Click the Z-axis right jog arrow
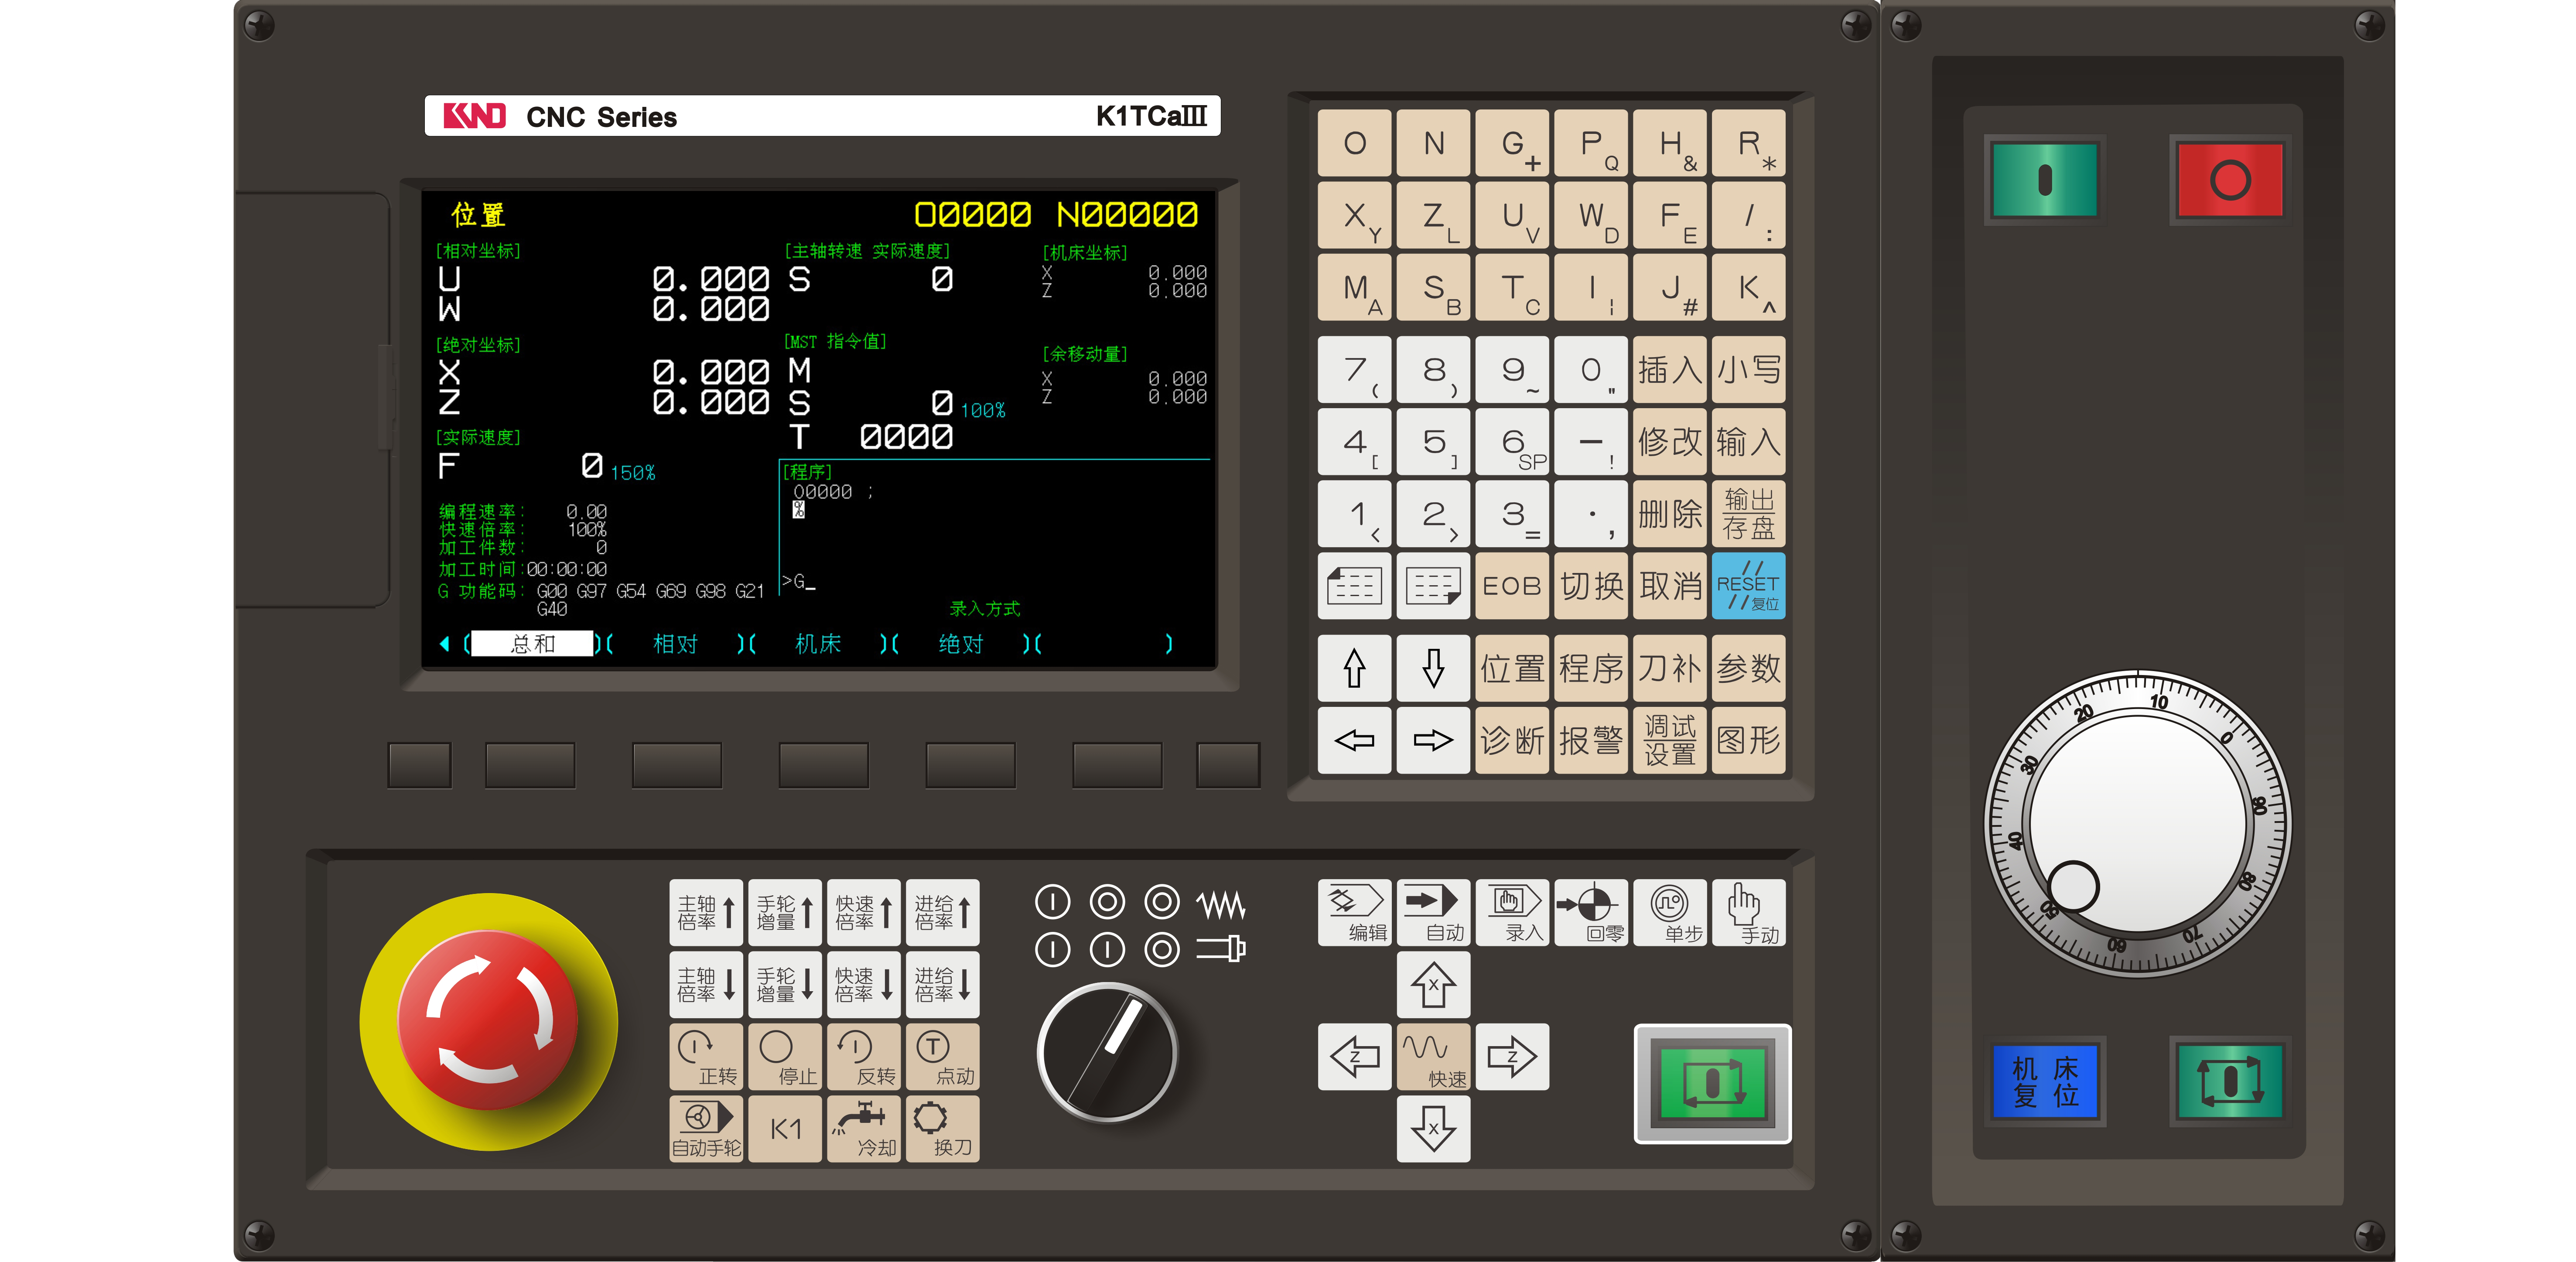 click(x=1512, y=1057)
